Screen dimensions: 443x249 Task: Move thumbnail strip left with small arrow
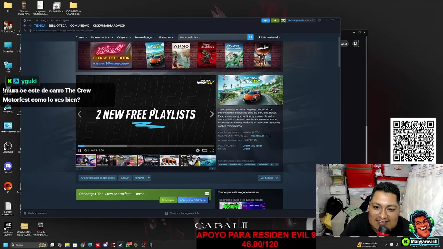pos(79,168)
